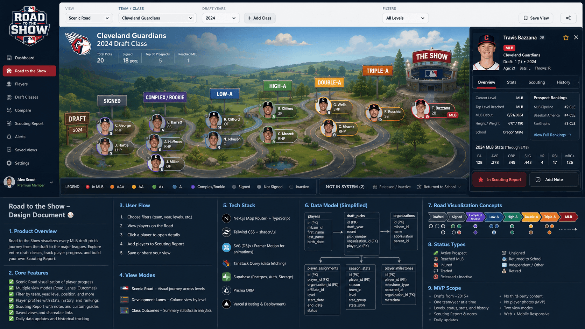Open the All Levels filter dropdown
Screen dimensions: 585x329
[x=405, y=18]
